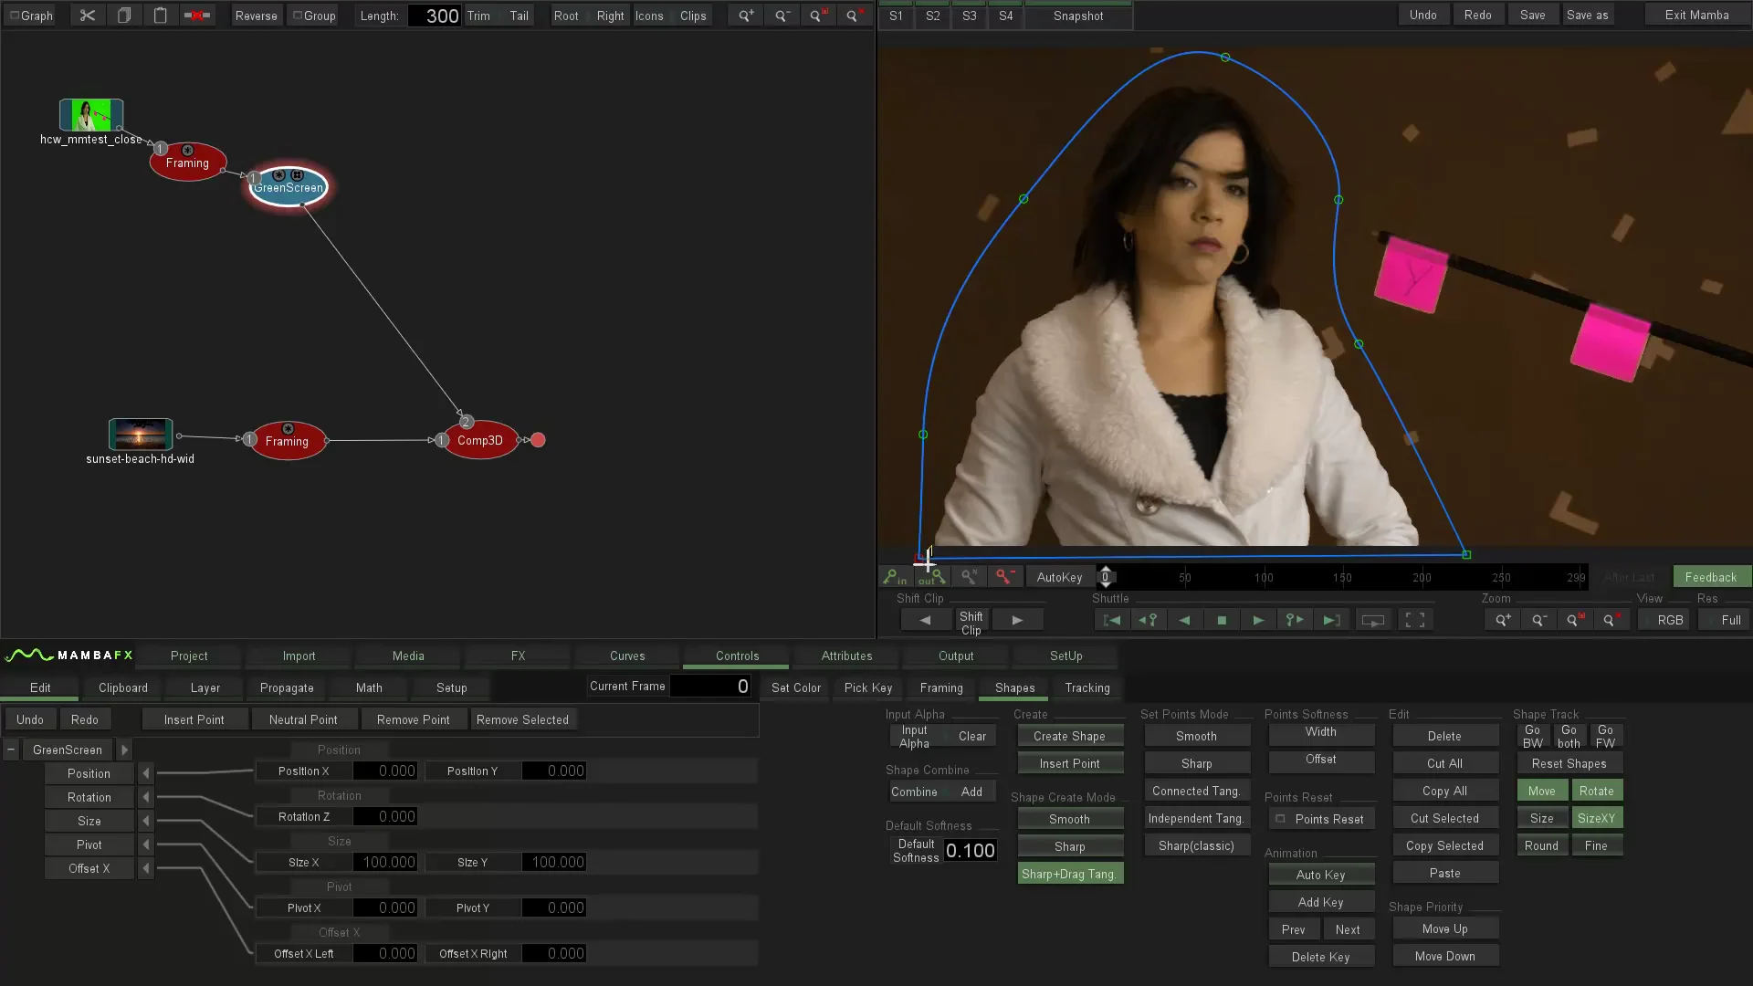The image size is (1753, 986).
Task: Click the paste clipboard icon
Action: [x=161, y=16]
